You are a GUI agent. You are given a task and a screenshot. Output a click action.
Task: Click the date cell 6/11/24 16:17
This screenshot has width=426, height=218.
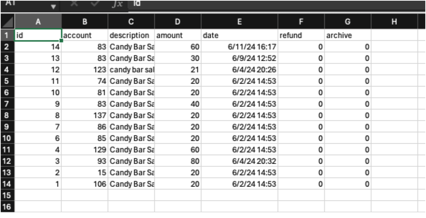coord(239,47)
